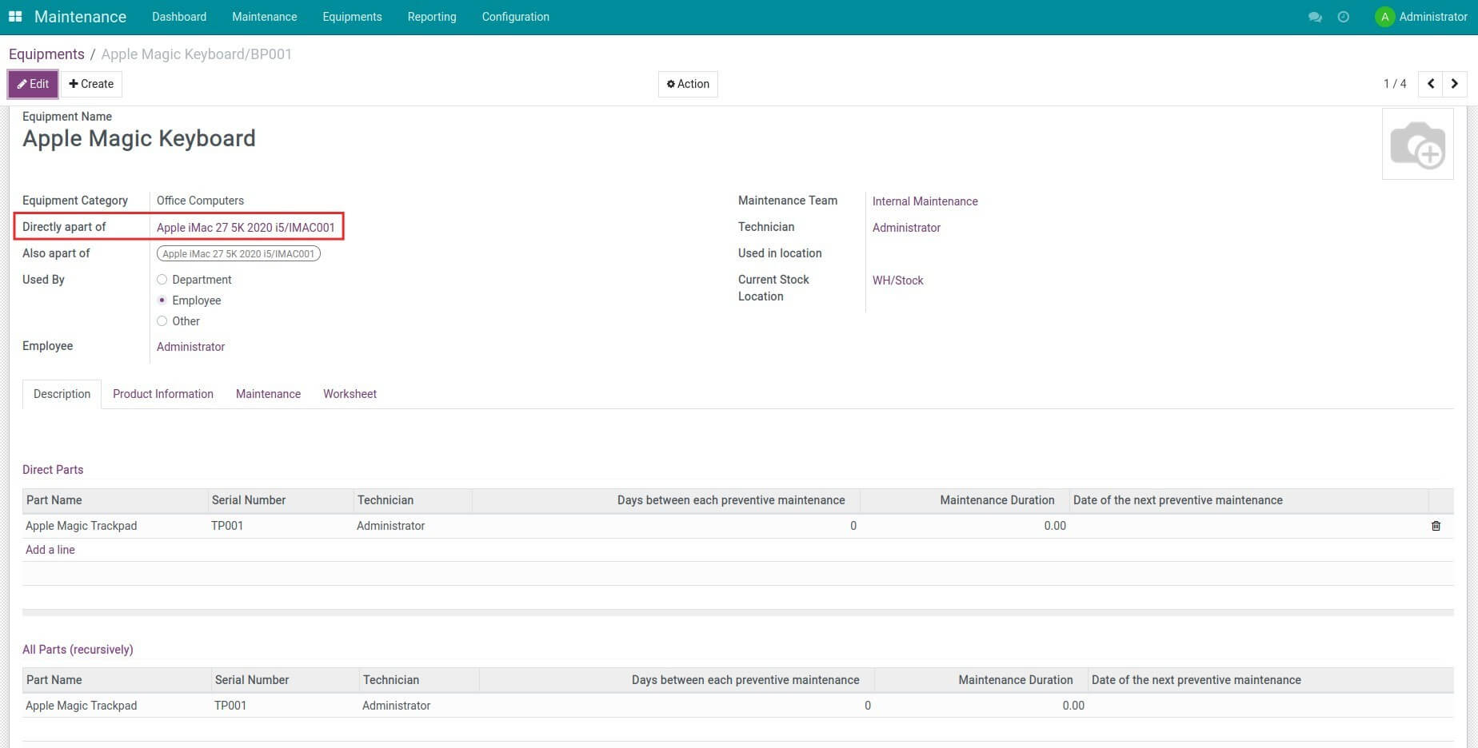
Task: Go to the previous equipment record
Action: [1430, 84]
